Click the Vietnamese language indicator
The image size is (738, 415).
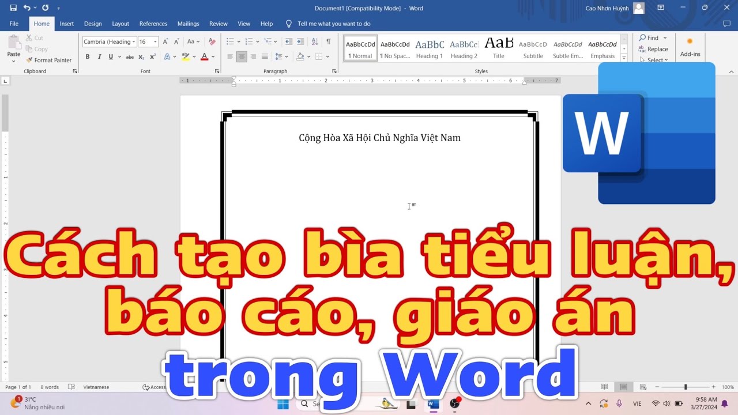pos(96,387)
